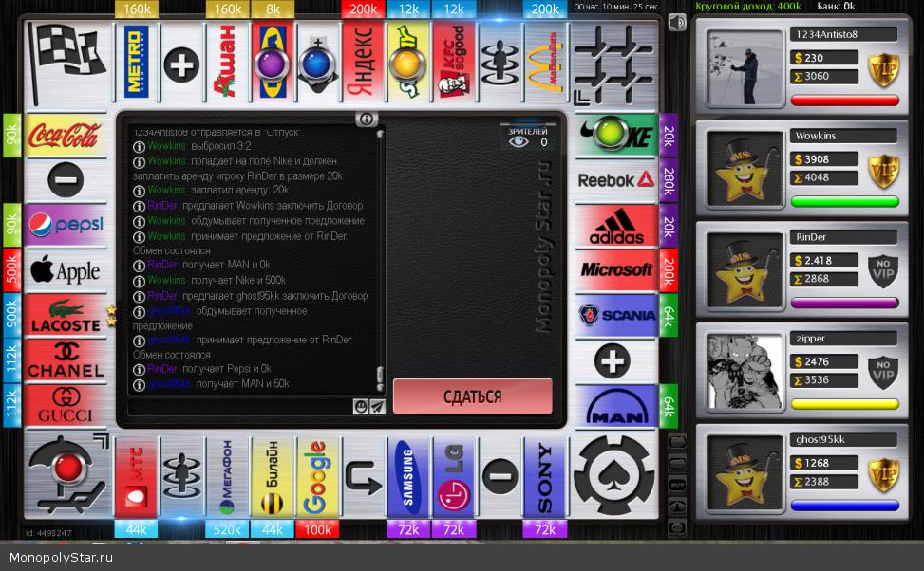Click the МТС board tile

click(x=136, y=477)
